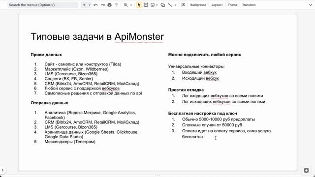315x177 pixels.
Task: Click list item "Входящий вебхук"
Action: click(x=199, y=72)
